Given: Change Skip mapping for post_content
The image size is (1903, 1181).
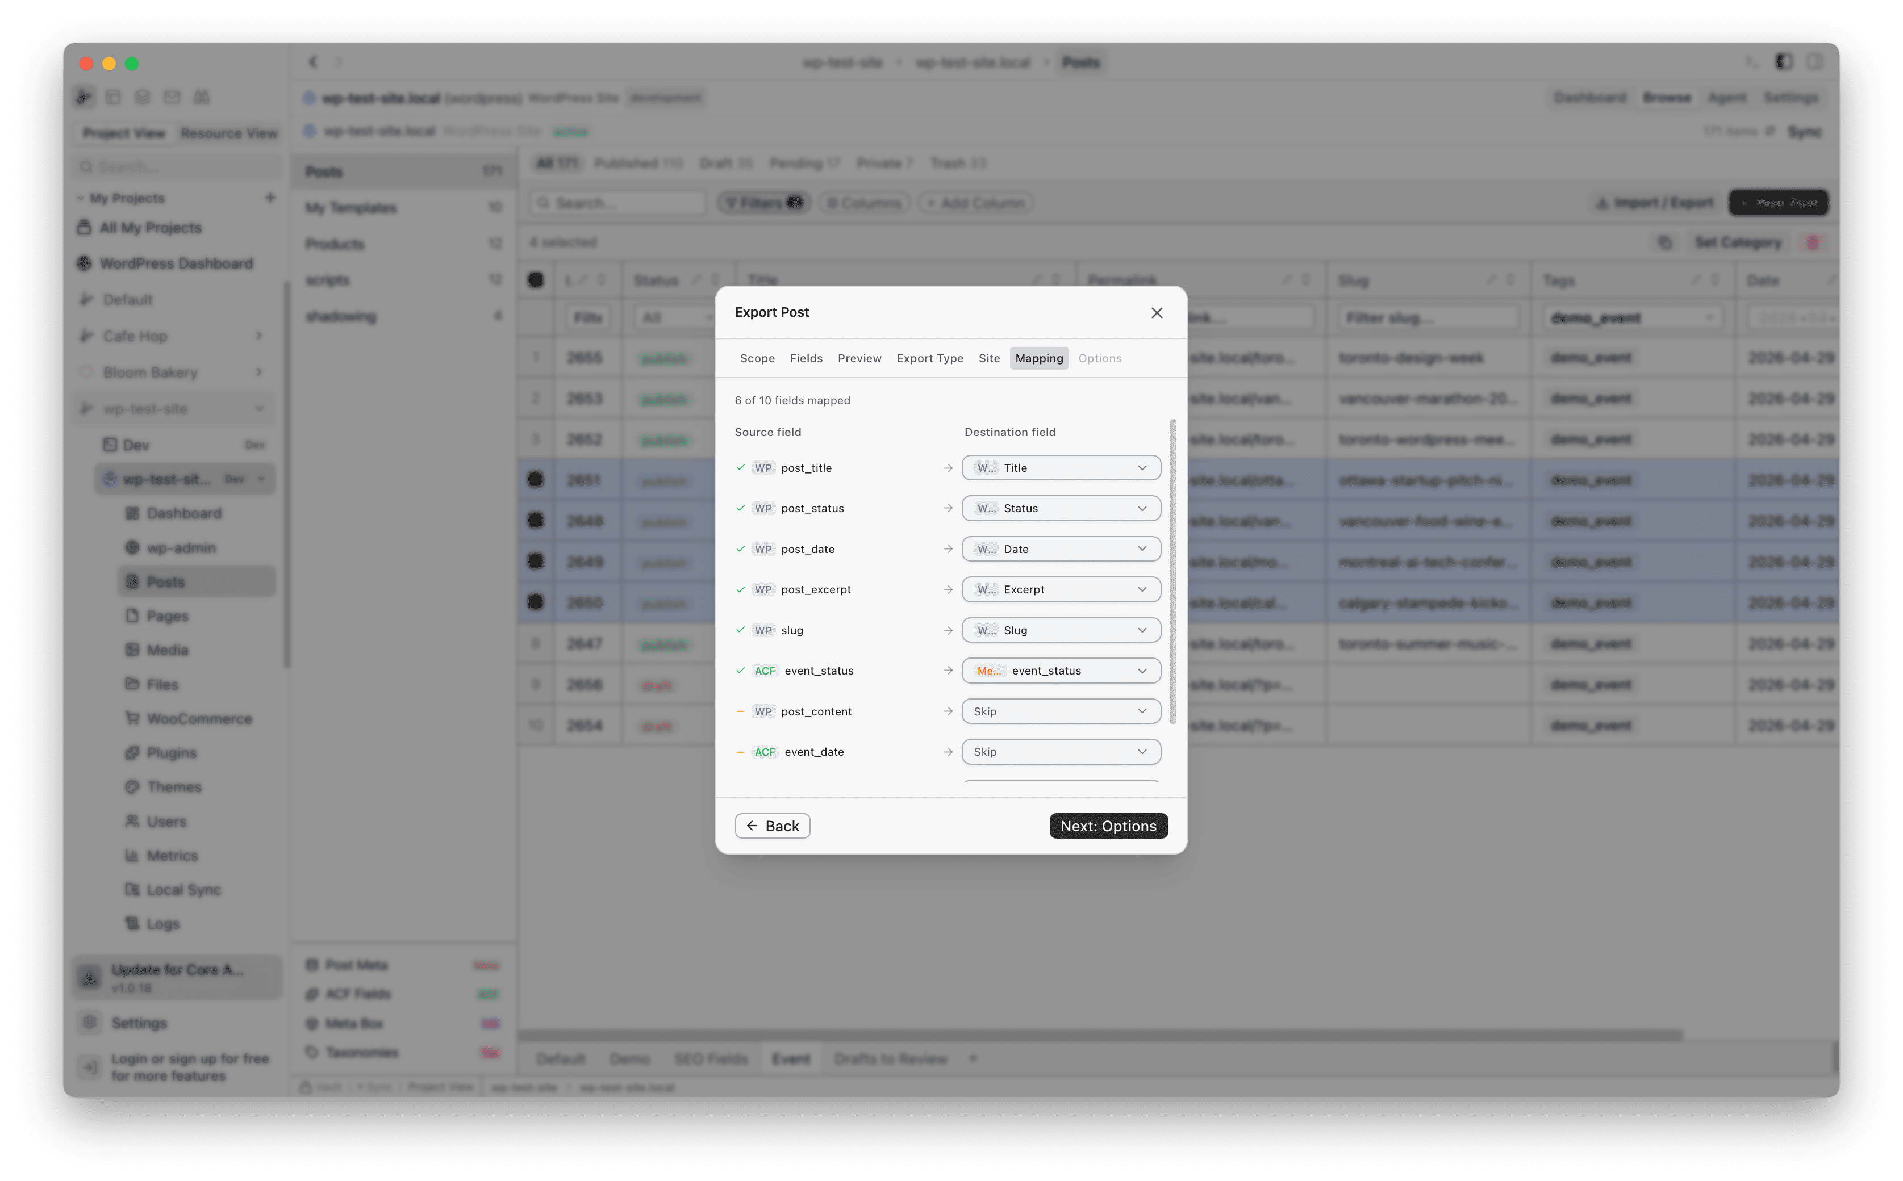Looking at the screenshot, I should pos(1061,711).
